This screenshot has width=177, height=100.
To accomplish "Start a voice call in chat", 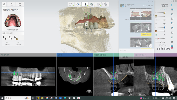I will click(x=146, y=6).
